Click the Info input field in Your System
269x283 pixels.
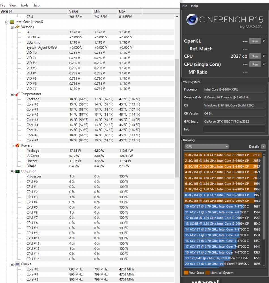click(234, 129)
